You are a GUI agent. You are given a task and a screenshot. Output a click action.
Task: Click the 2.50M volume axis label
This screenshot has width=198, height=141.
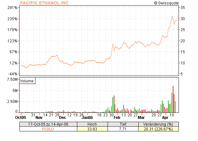12,102
